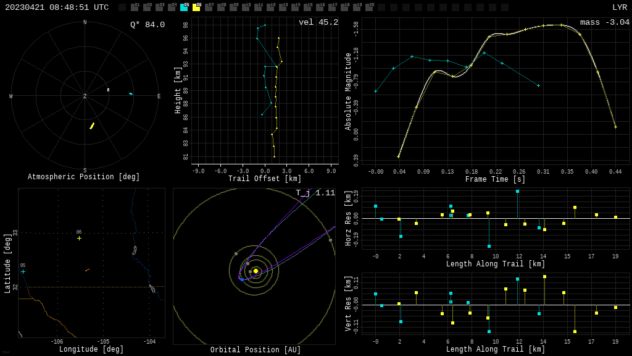This screenshot has height=356, width=632.
Task: Click the cyan marker in atmospheric position plot
Action: coord(130,94)
